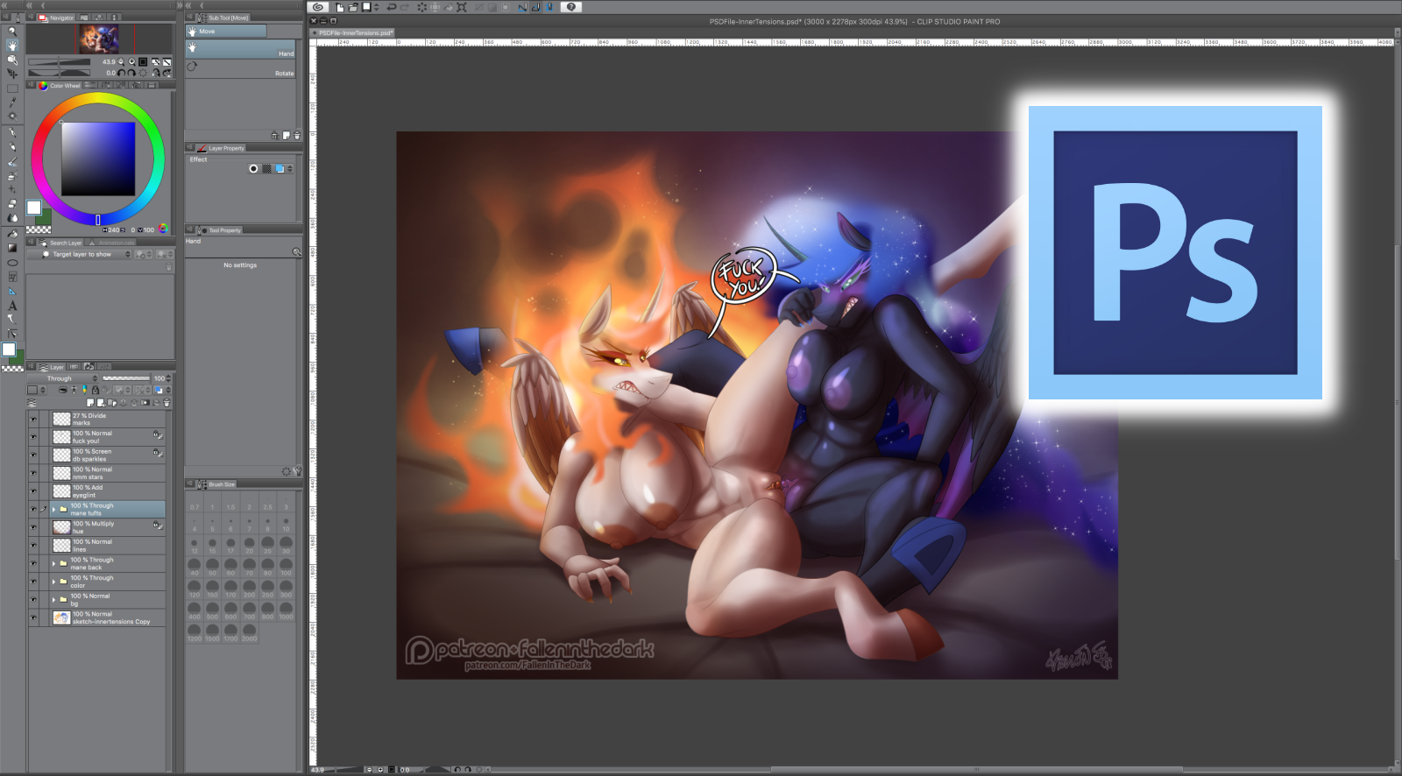This screenshot has width=1402, height=776.
Task: Save the document with the Save icon
Action: tap(366, 7)
